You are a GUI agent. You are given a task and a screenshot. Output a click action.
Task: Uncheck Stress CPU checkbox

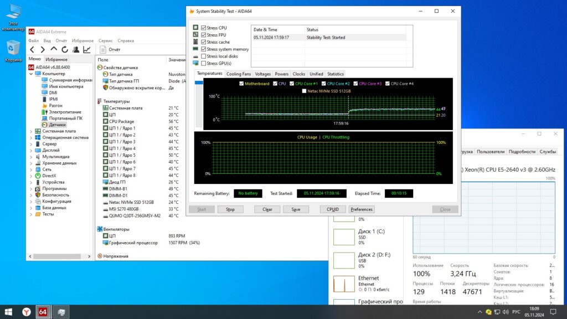point(204,28)
